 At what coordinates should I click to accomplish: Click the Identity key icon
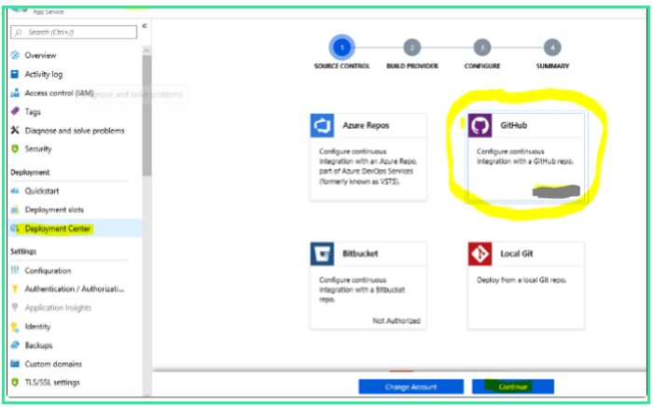(15, 327)
